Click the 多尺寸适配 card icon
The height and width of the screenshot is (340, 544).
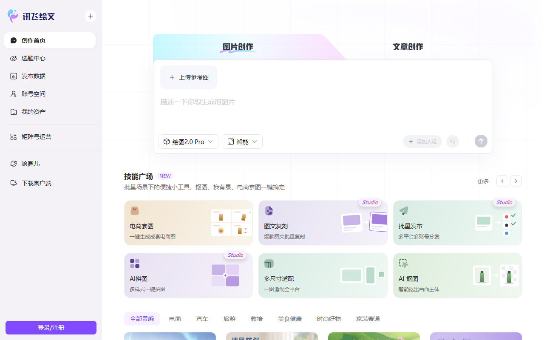(269, 263)
